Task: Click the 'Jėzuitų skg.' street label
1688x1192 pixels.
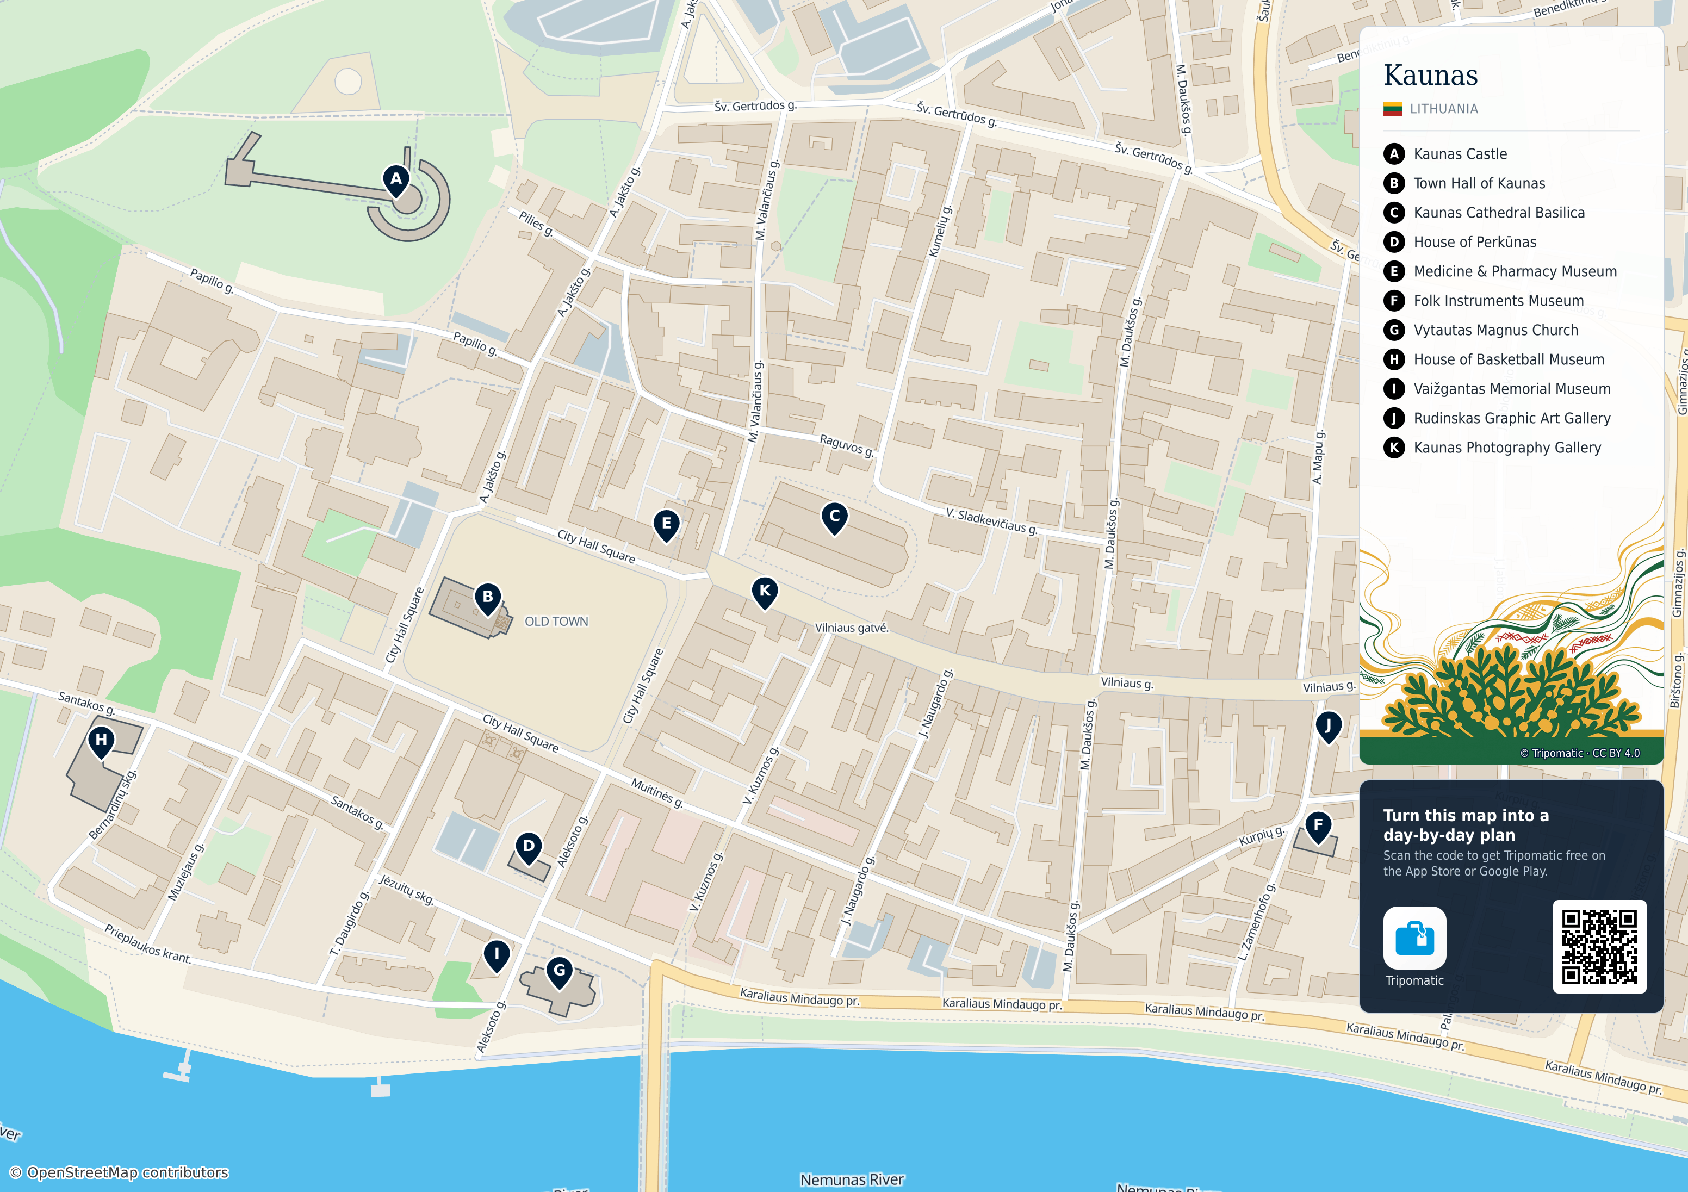Action: click(407, 889)
